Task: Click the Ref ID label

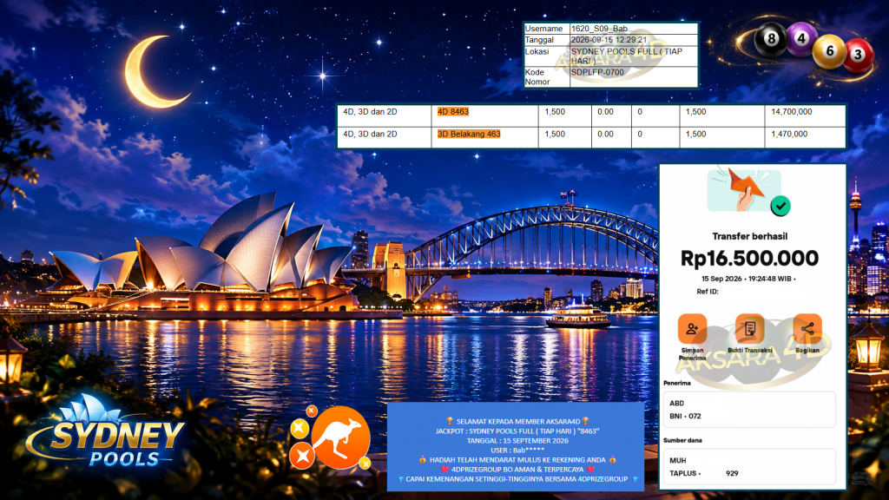Action: coord(707,292)
